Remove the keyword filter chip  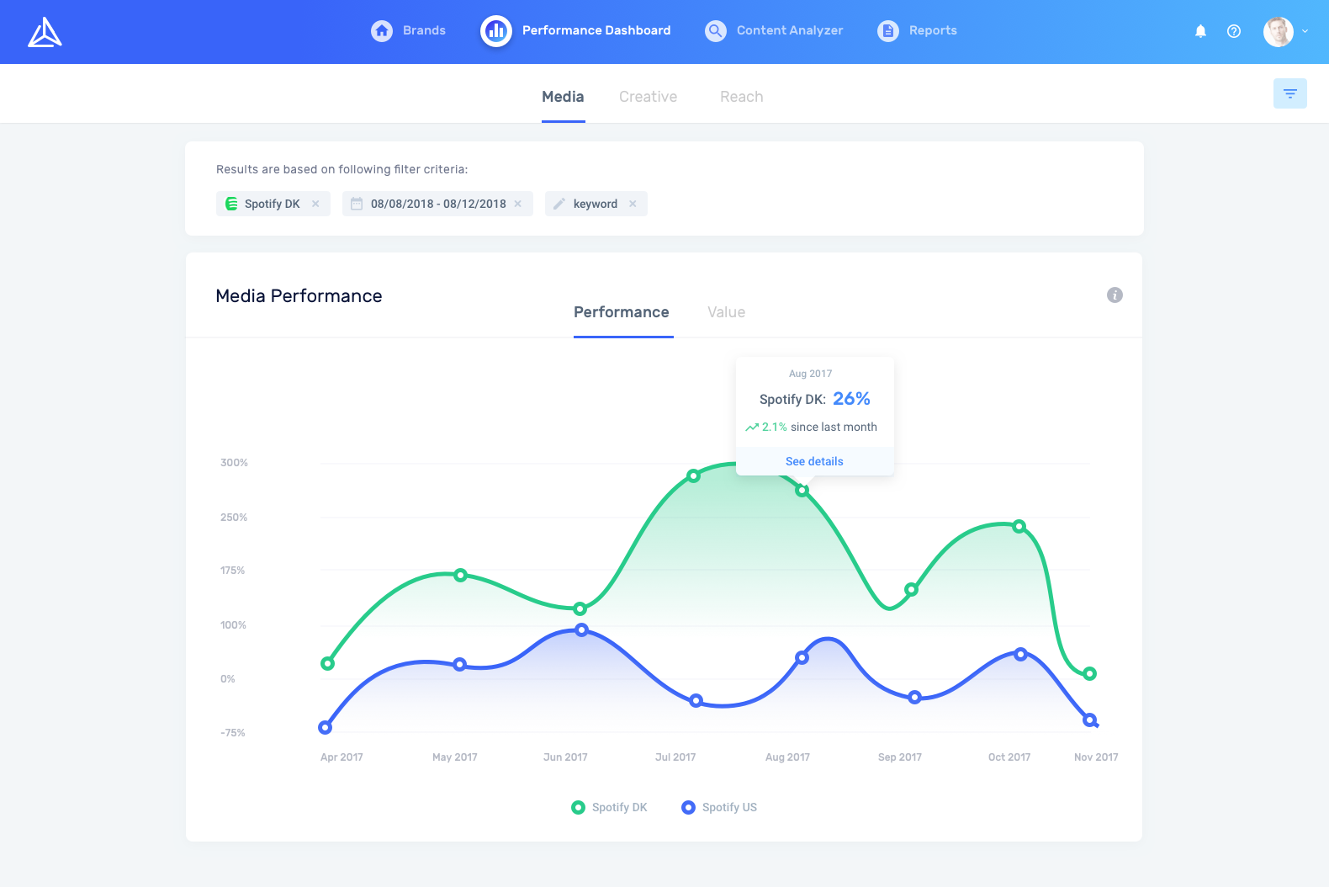[x=633, y=204]
